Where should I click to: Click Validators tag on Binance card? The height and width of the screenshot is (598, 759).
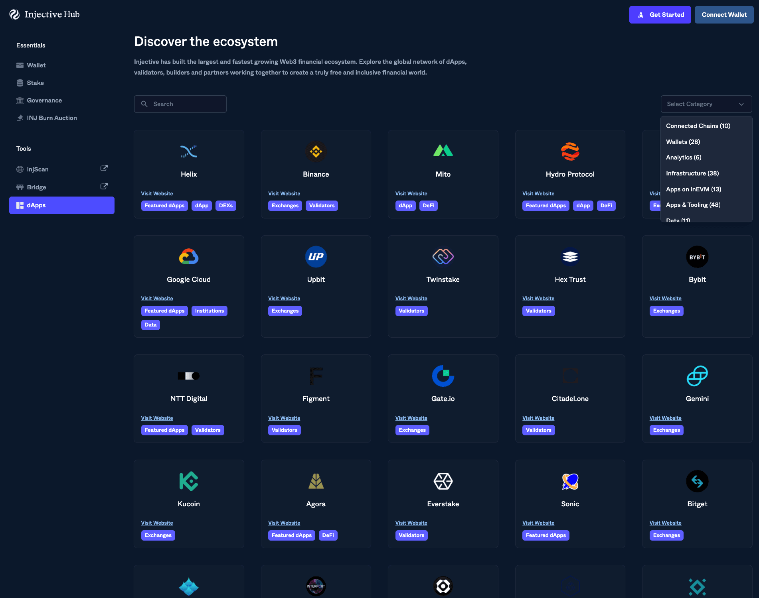[x=322, y=206]
